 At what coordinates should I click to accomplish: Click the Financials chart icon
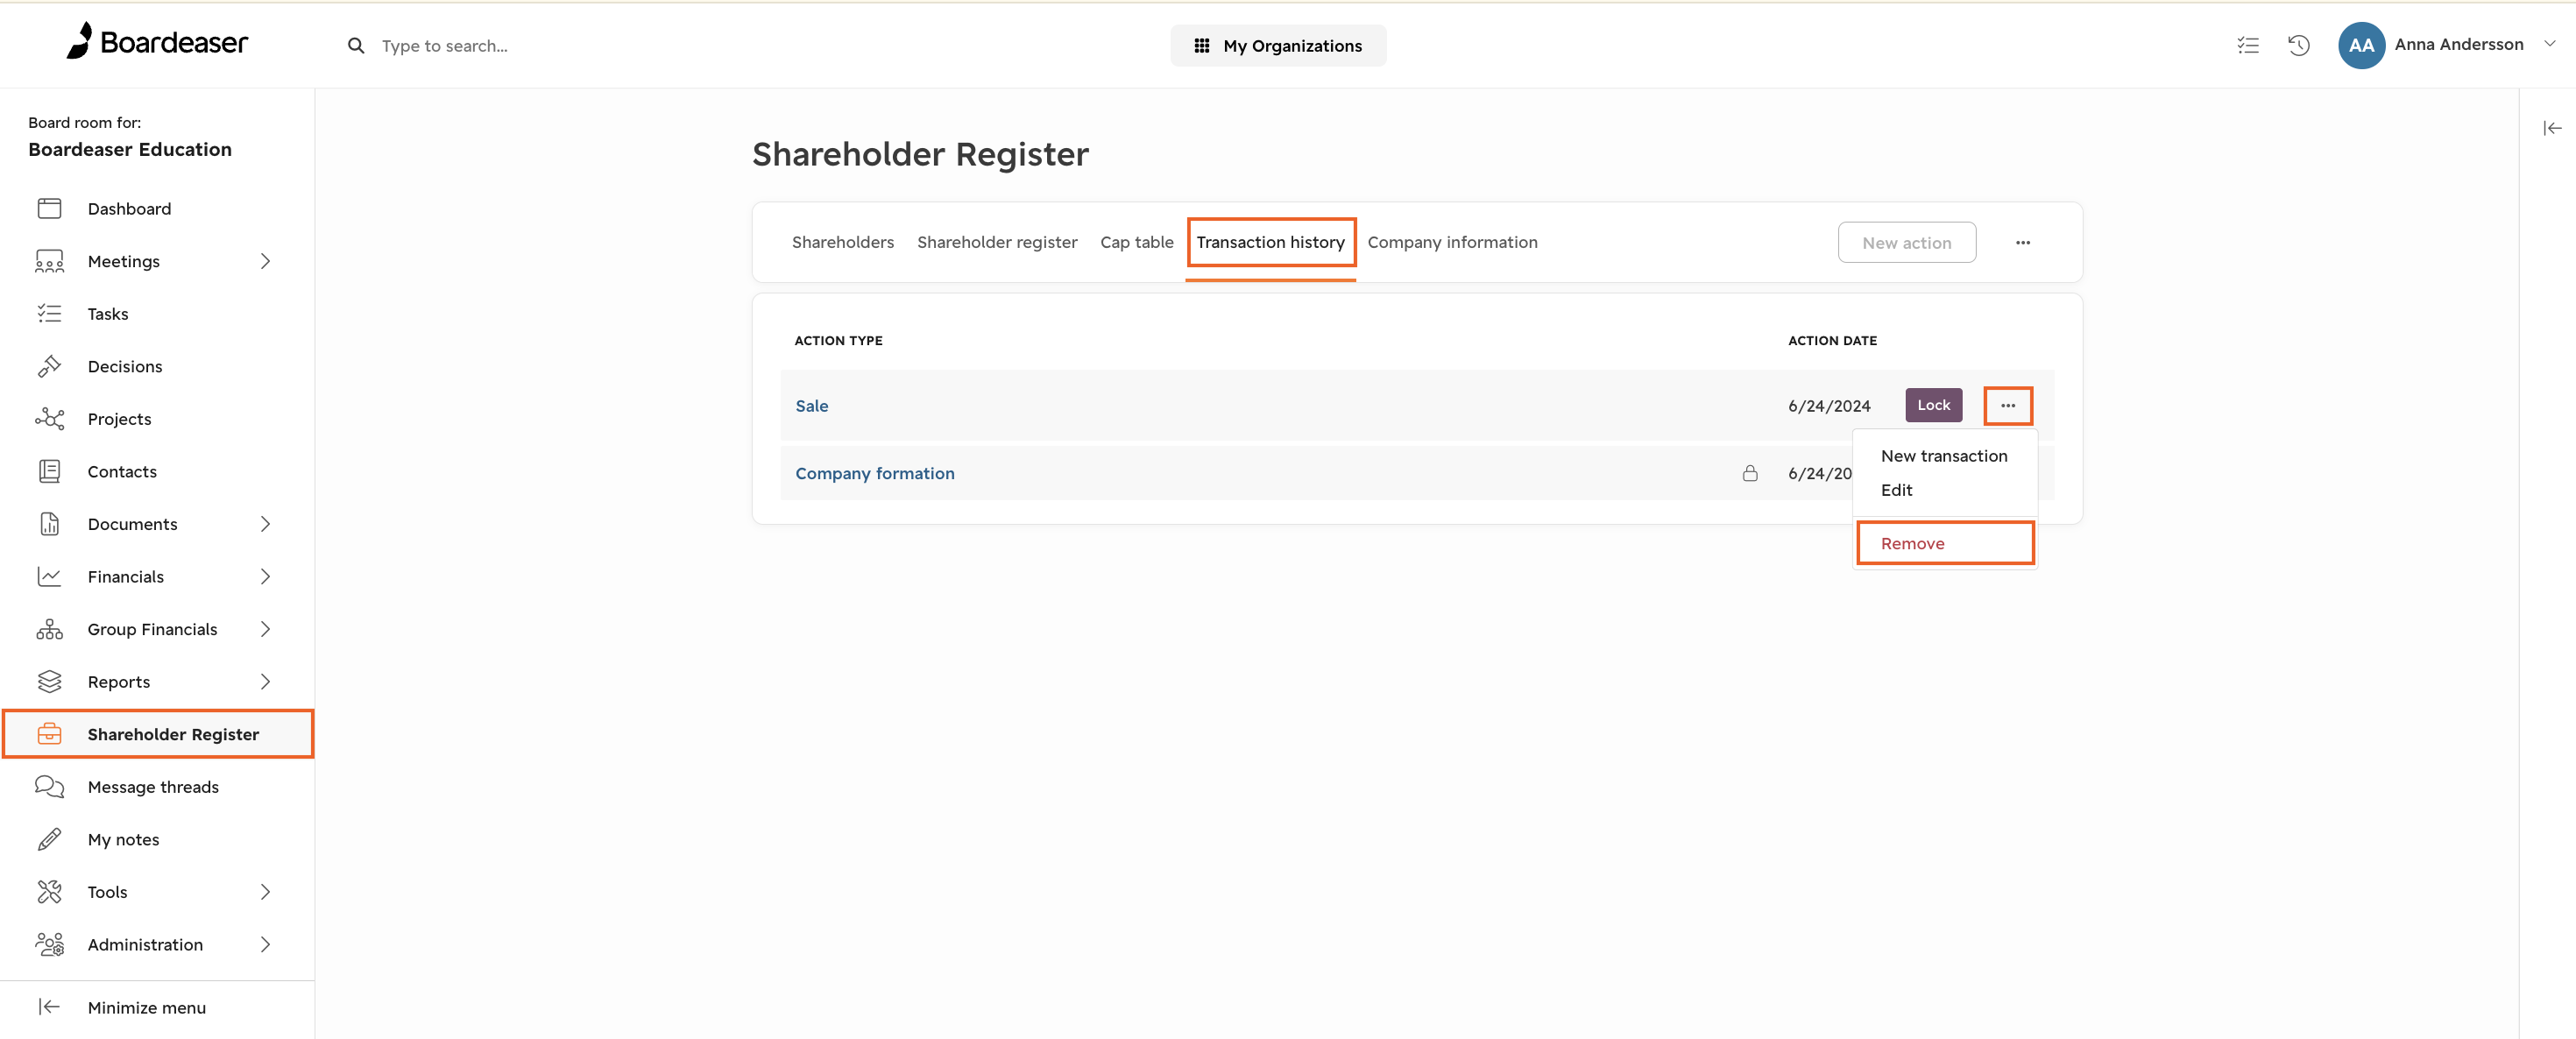point(49,576)
